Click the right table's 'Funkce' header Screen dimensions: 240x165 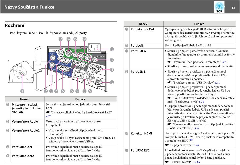click(199, 24)
